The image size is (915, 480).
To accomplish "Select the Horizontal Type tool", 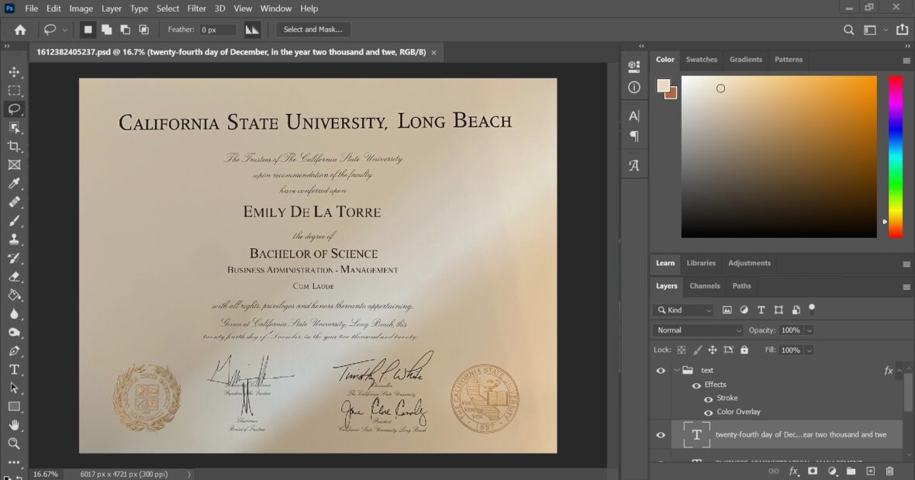I will tap(14, 370).
